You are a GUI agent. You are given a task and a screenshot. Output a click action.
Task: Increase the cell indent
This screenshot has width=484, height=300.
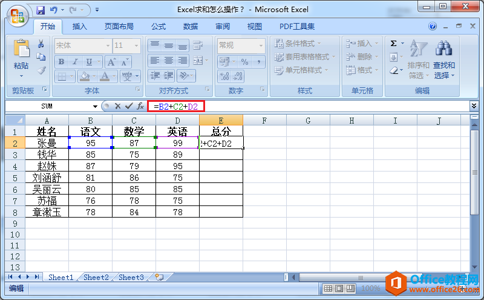pos(168,76)
